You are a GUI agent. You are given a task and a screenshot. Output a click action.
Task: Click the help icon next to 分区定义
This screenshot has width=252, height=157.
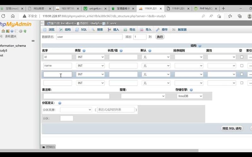point(60,103)
